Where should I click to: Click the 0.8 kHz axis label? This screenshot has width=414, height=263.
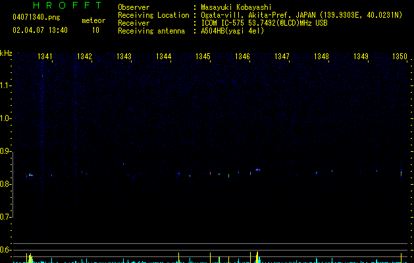click(x=6, y=184)
